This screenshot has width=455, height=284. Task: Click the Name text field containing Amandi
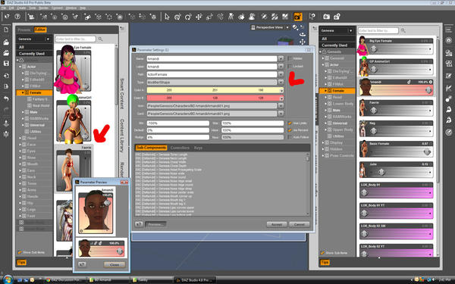(x=212, y=58)
